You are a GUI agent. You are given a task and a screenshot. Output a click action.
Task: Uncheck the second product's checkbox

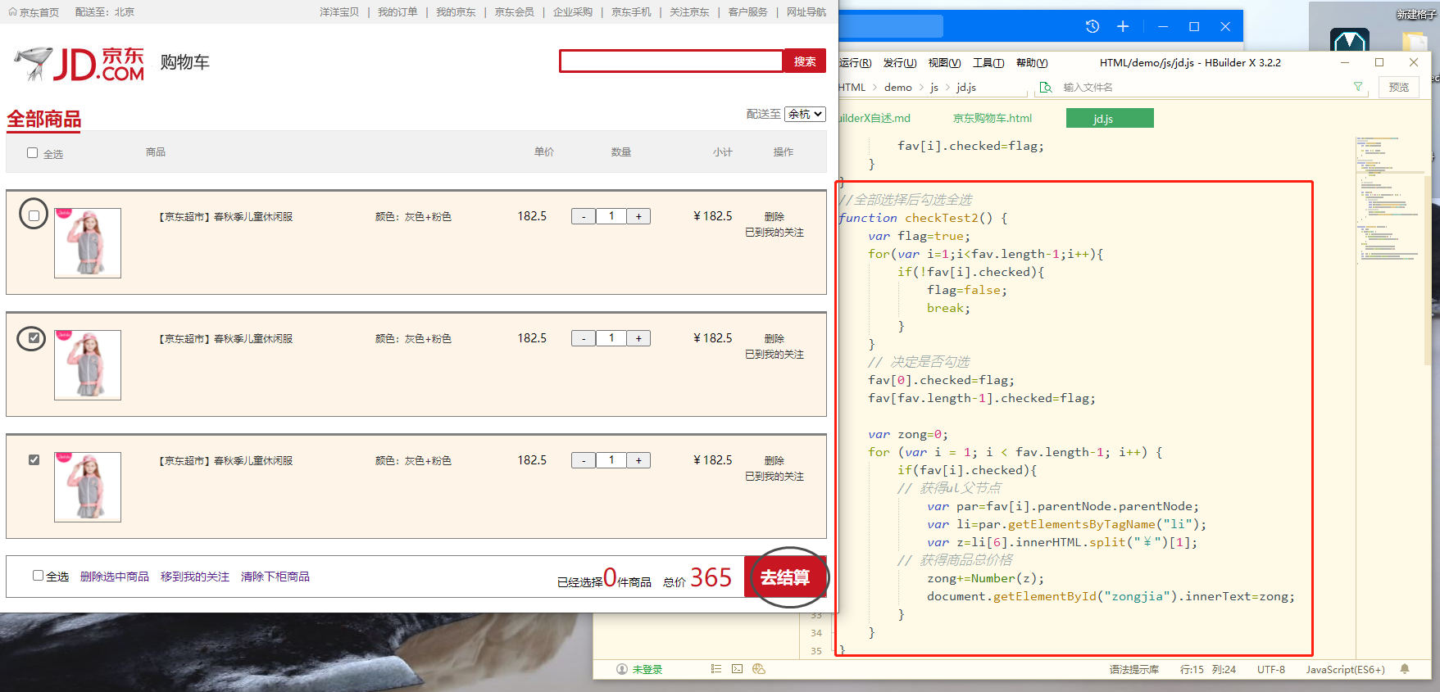click(x=34, y=337)
